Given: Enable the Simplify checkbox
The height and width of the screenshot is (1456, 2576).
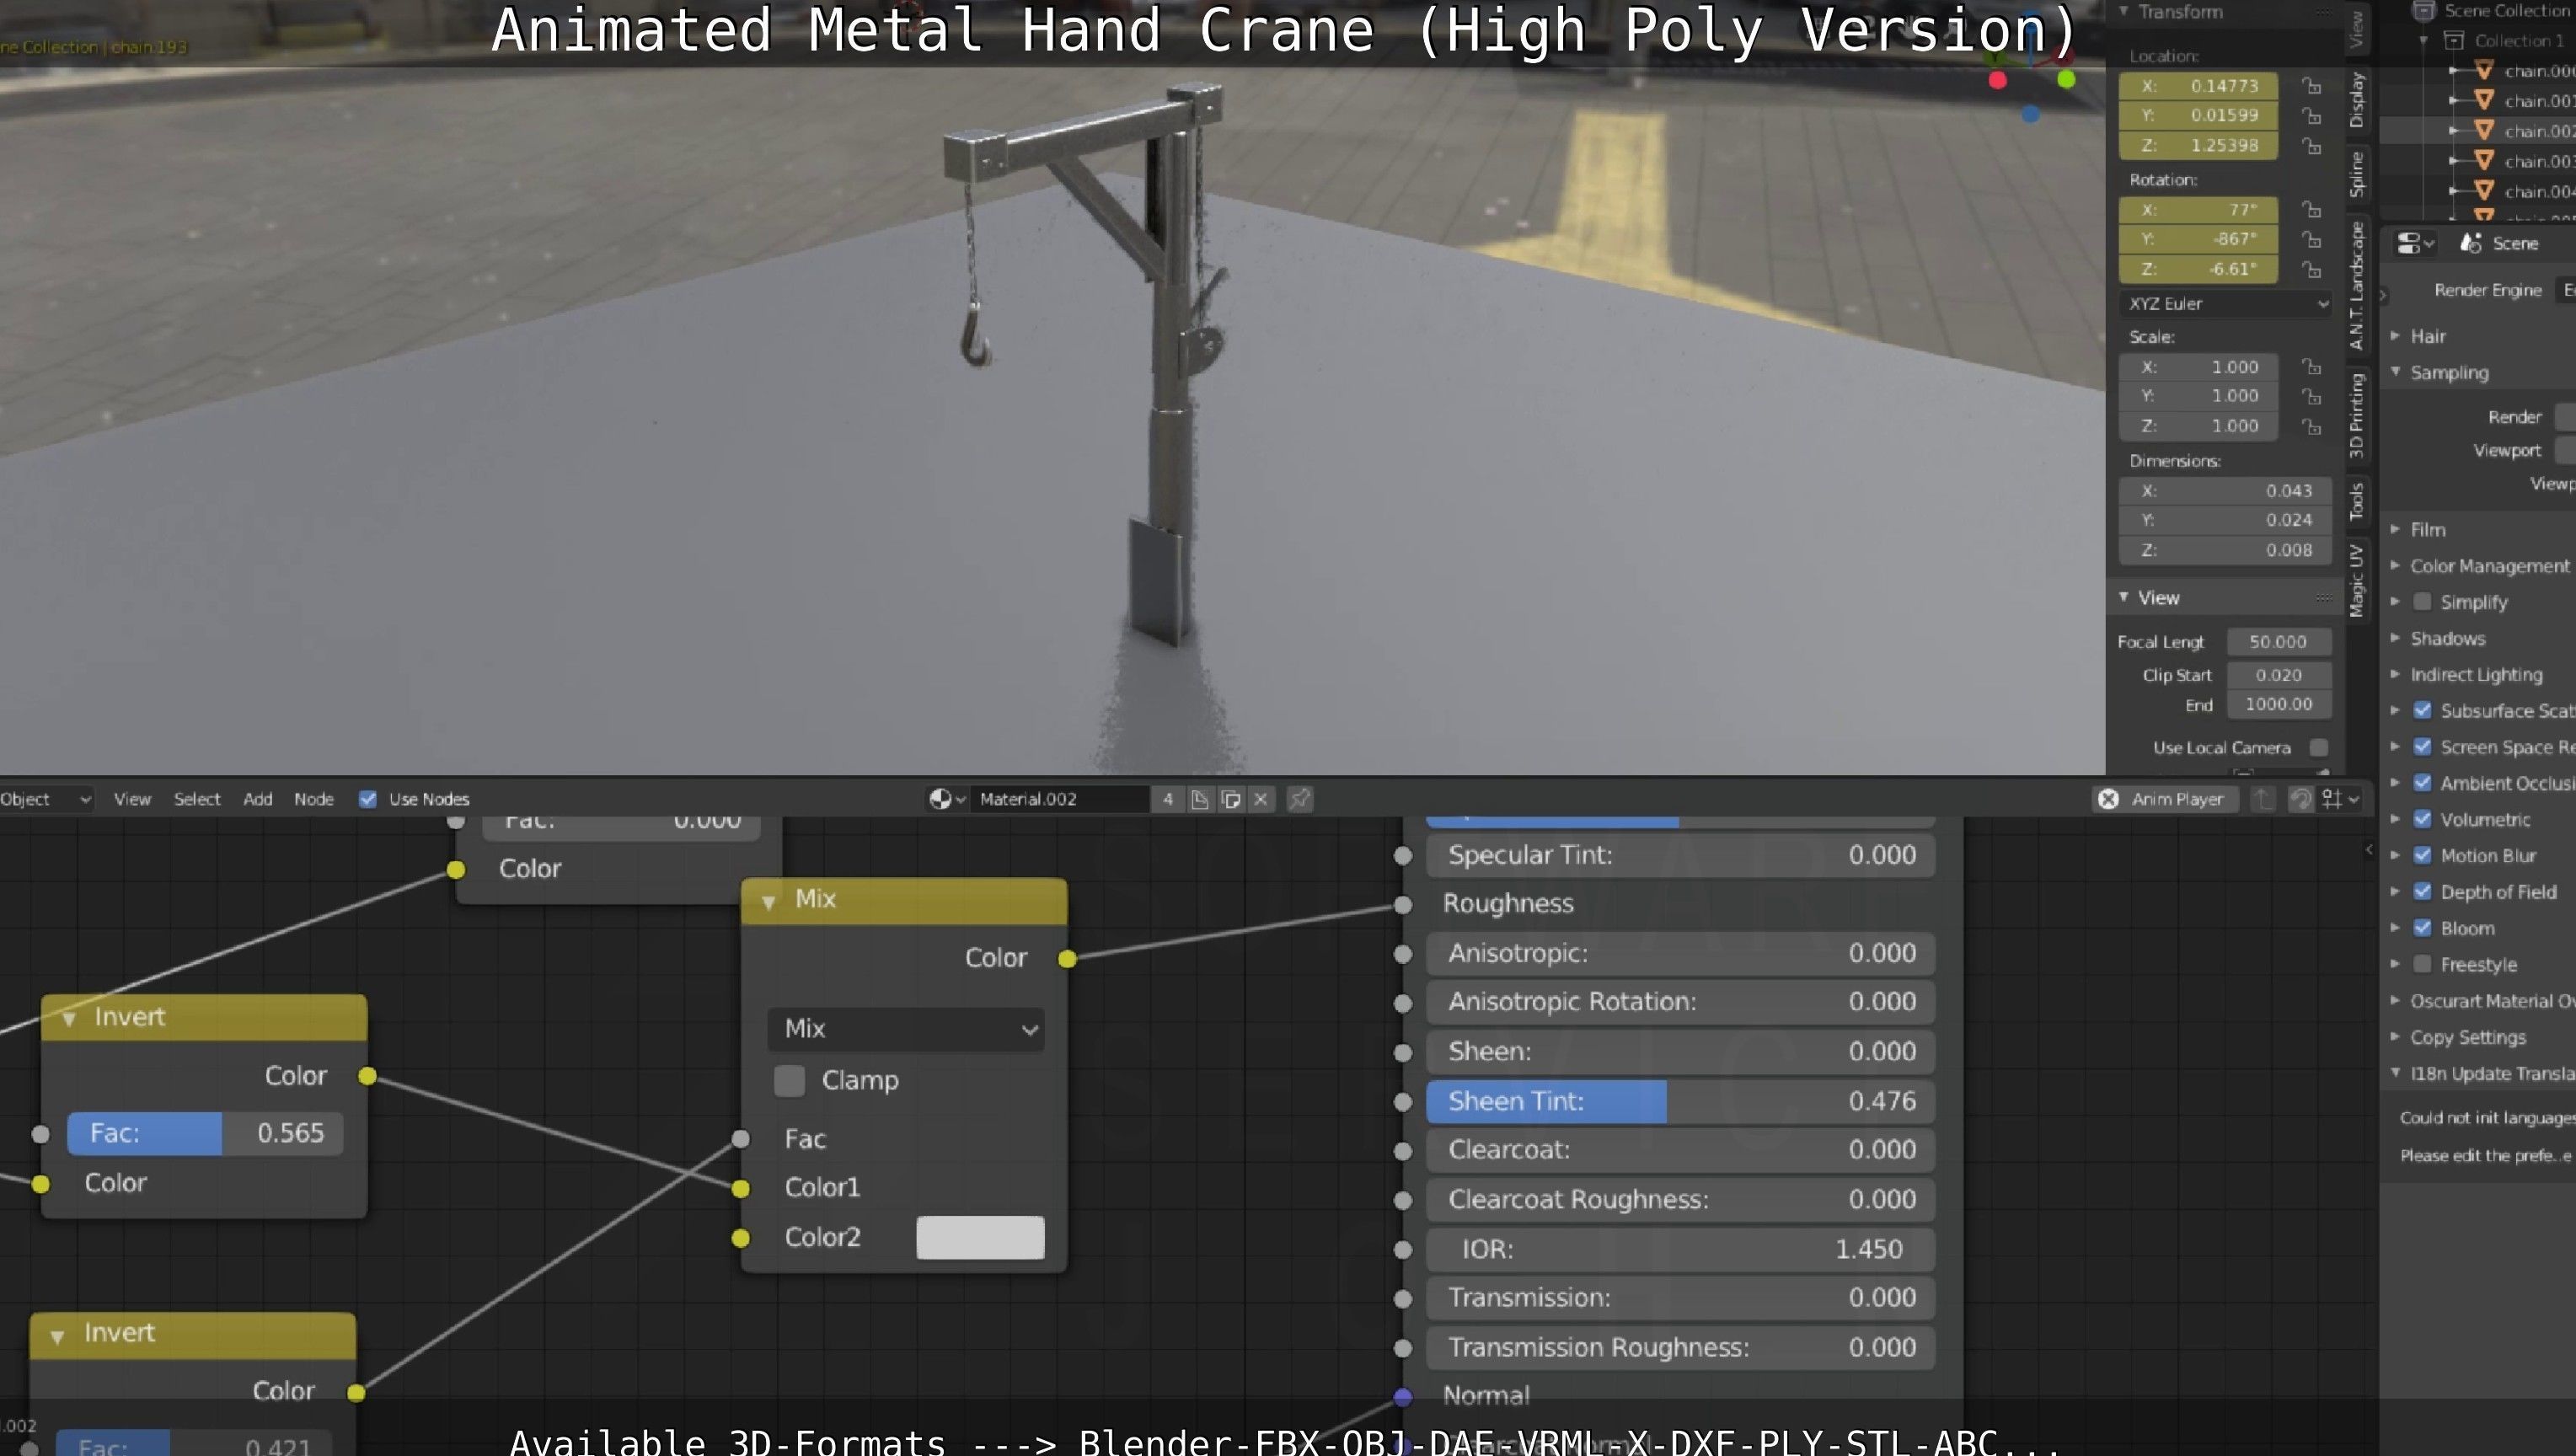Looking at the screenshot, I should pyautogui.click(x=2422, y=601).
